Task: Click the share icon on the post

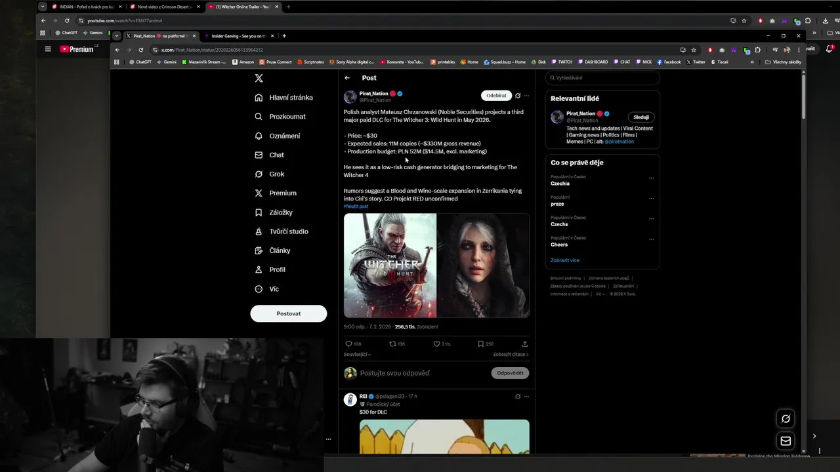Action: (x=524, y=344)
